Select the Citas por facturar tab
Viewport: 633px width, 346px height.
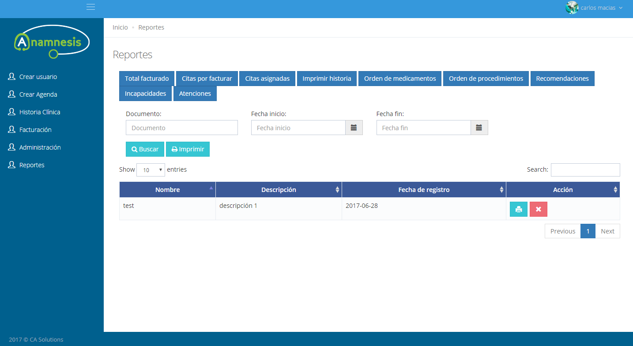click(207, 79)
